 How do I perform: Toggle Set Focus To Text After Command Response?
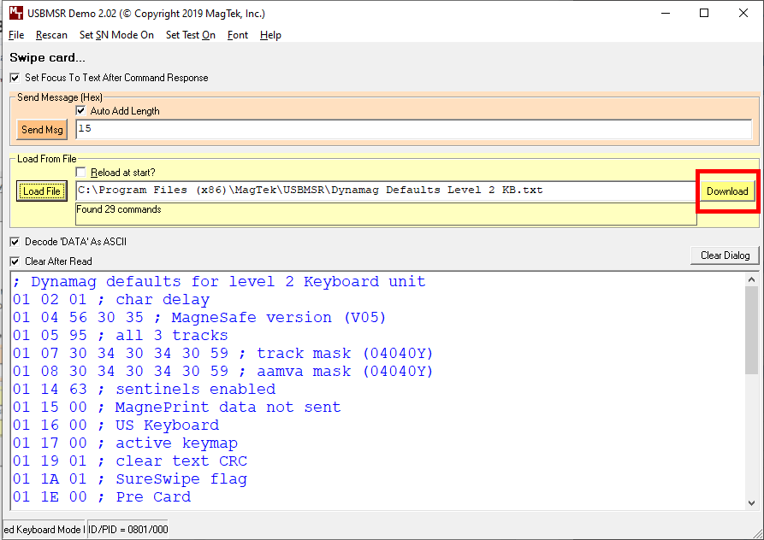15,78
